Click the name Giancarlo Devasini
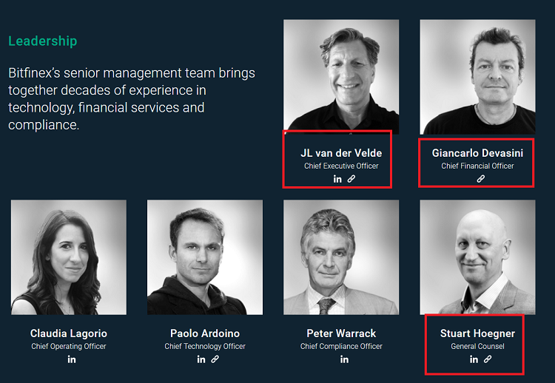The width and height of the screenshot is (555, 383). click(477, 153)
